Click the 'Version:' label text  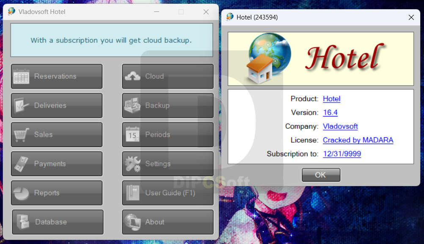pyautogui.click(x=305, y=113)
